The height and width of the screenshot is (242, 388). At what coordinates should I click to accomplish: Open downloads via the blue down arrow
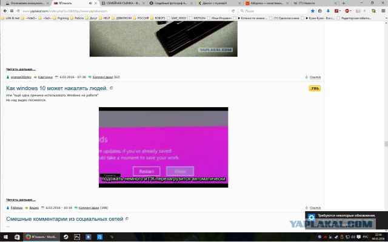point(328,11)
